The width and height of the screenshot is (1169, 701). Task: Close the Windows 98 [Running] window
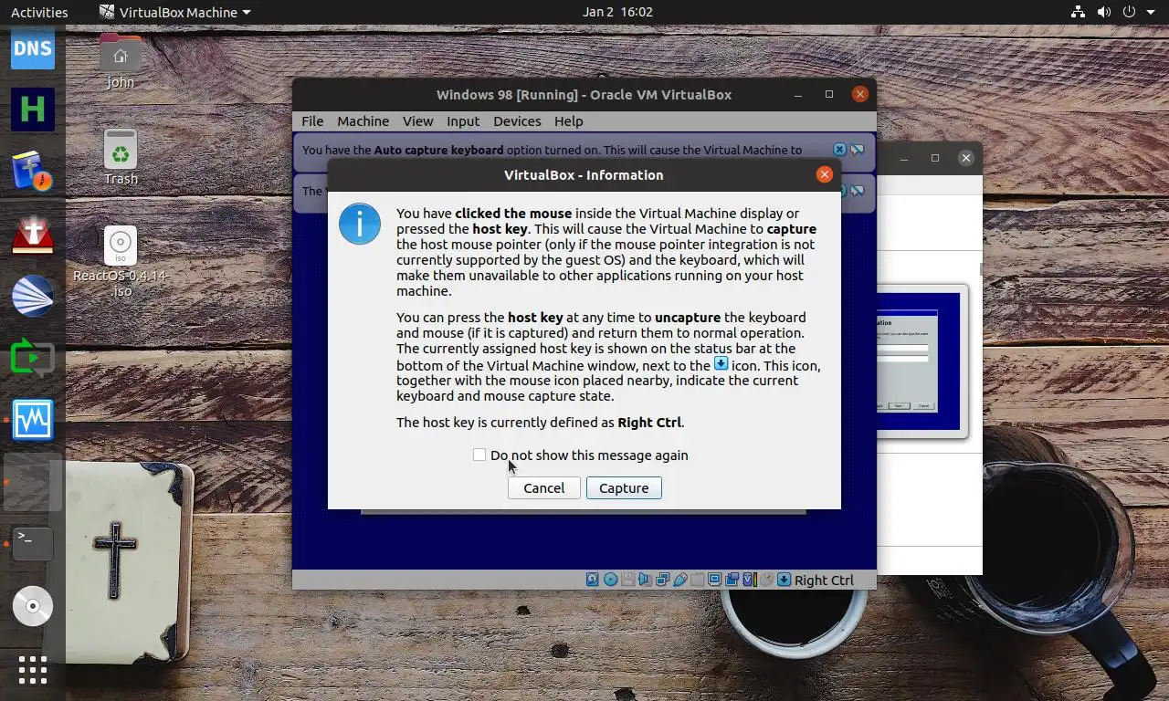[x=859, y=94]
